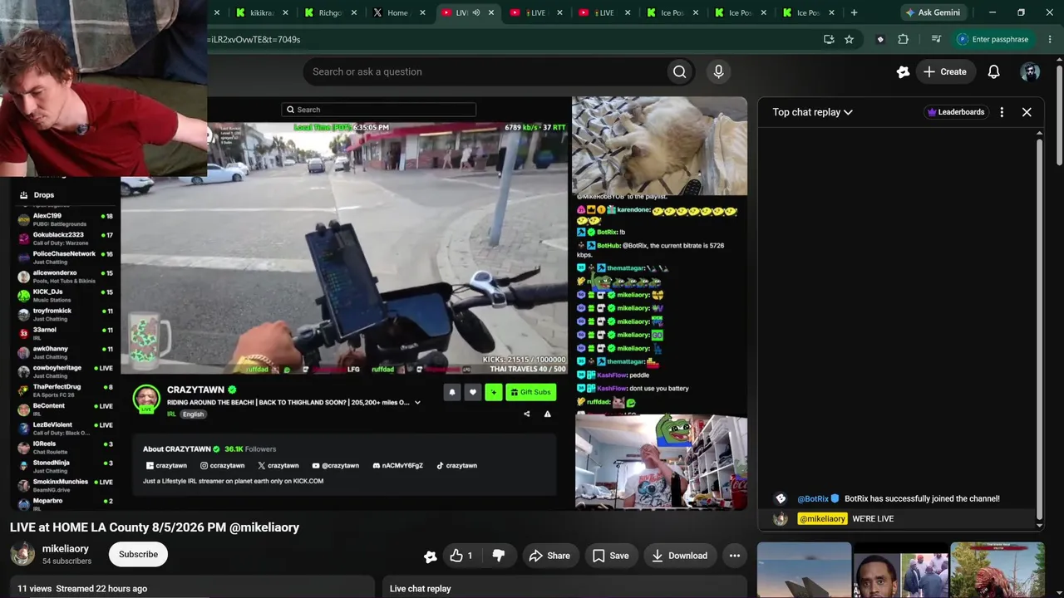Image resolution: width=1064 pixels, height=598 pixels.
Task: Open the Create menu
Action: [944, 71]
